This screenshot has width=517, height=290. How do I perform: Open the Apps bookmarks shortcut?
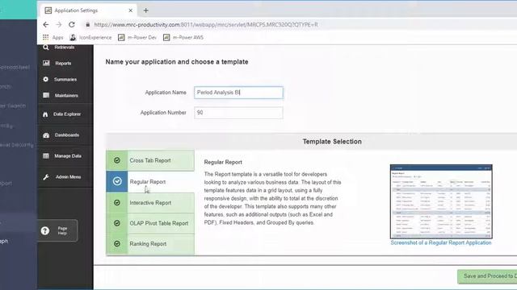click(x=53, y=38)
